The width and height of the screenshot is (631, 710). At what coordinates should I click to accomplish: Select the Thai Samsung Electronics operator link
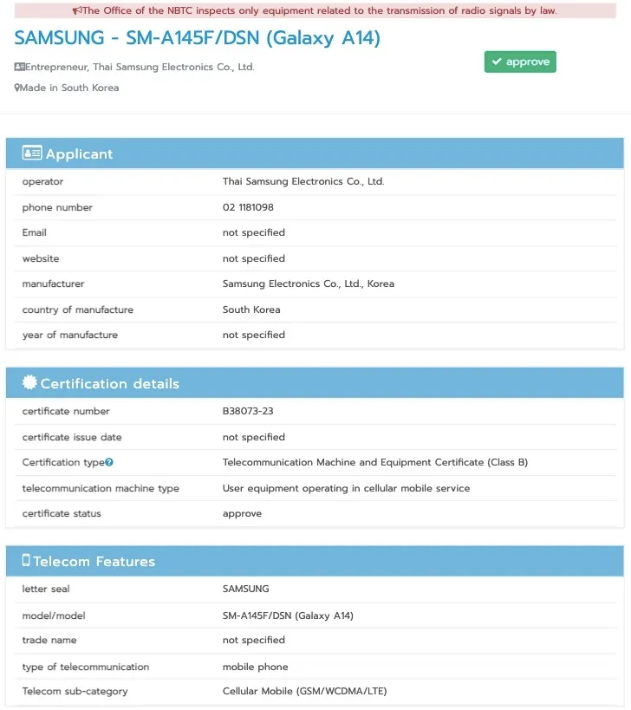pyautogui.click(x=303, y=181)
